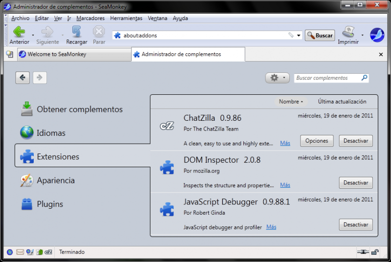Click the SeaMonkey throbber logo

(x=377, y=35)
